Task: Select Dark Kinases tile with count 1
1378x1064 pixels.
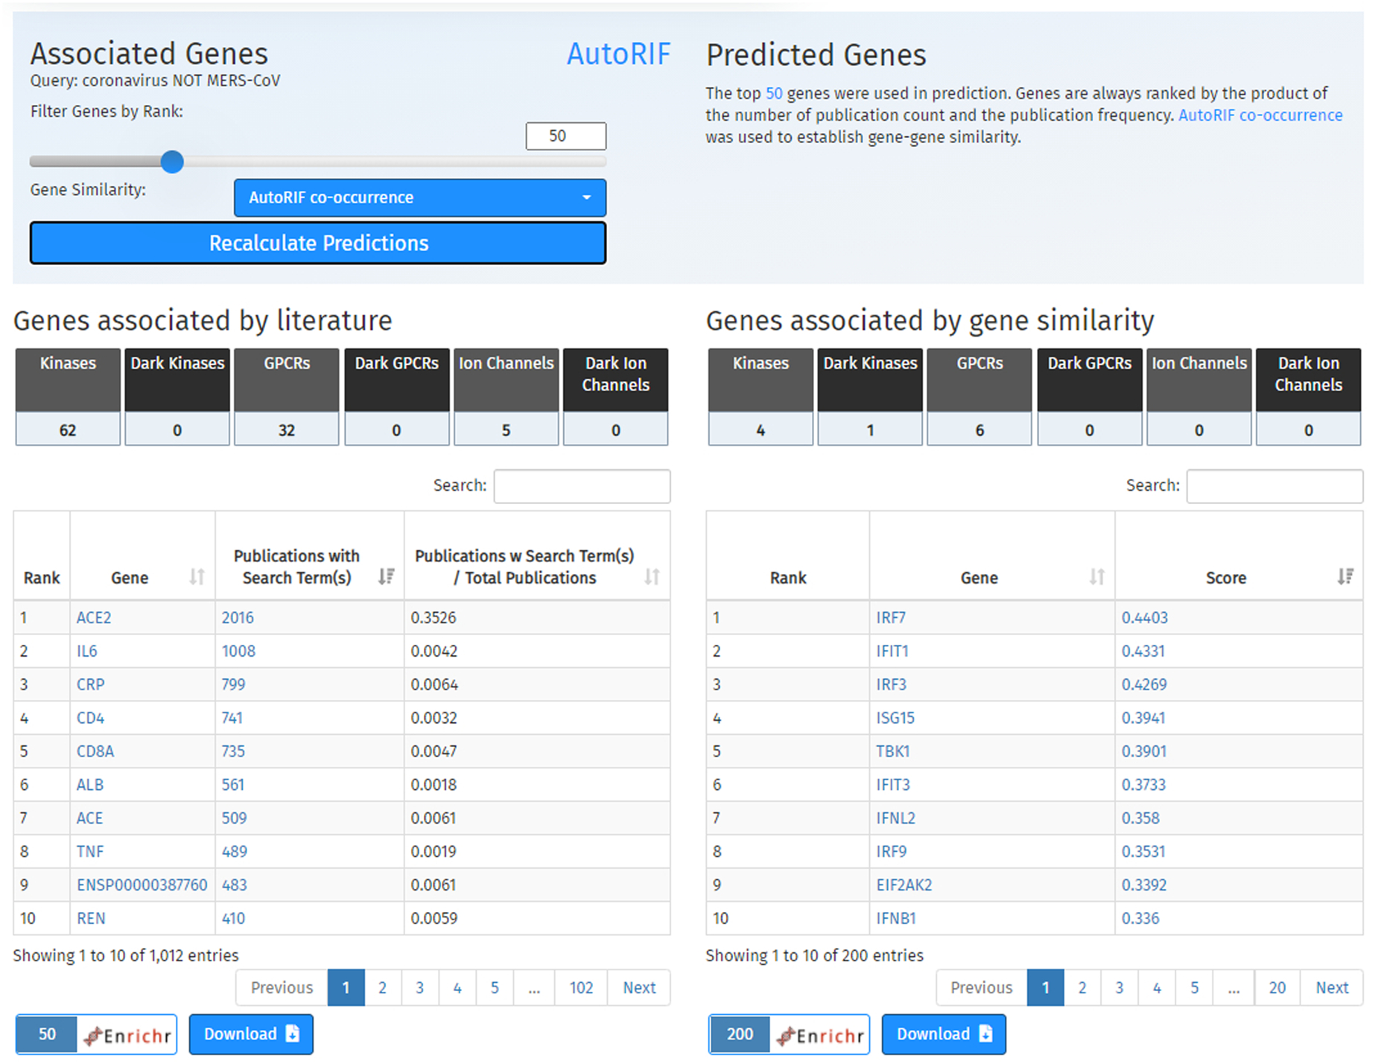Action: [870, 397]
